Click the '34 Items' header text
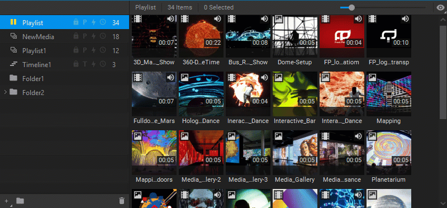 (180, 7)
